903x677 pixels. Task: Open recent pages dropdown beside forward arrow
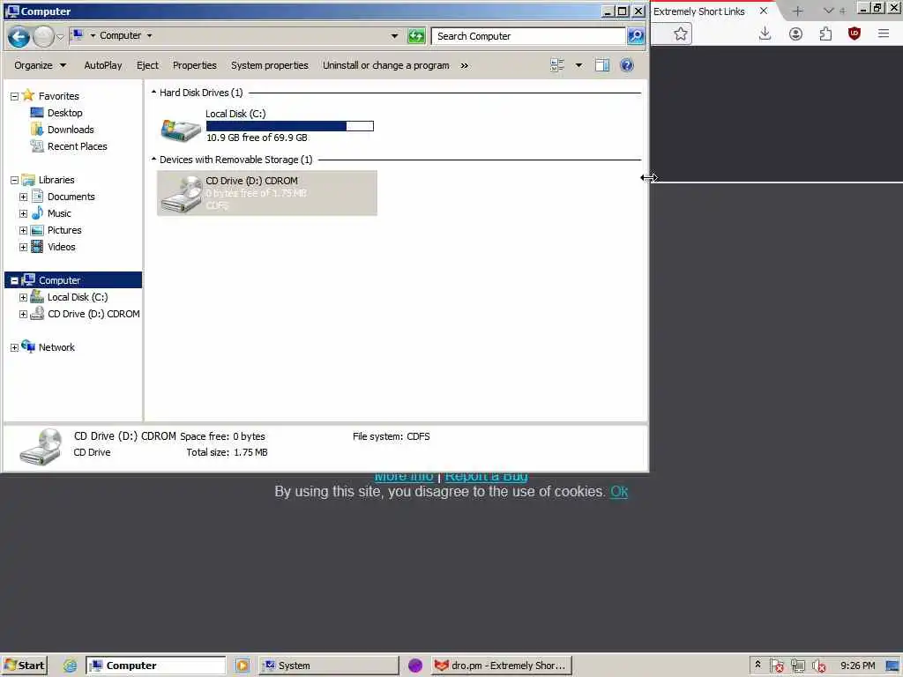(x=60, y=37)
